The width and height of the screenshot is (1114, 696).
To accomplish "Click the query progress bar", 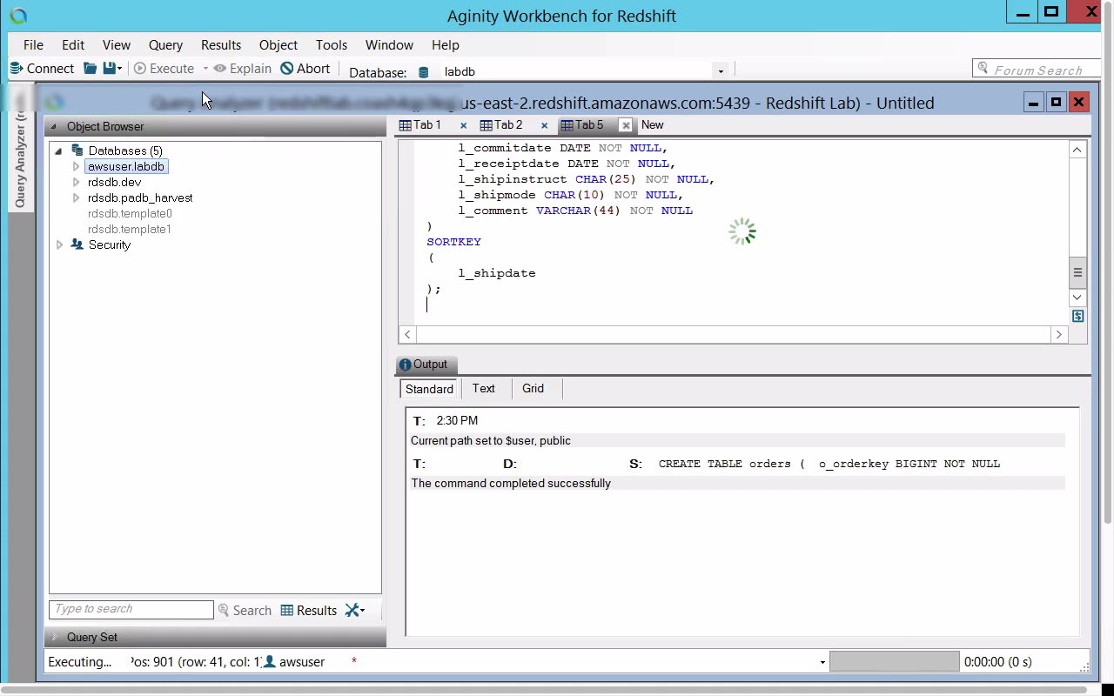I will (x=894, y=661).
